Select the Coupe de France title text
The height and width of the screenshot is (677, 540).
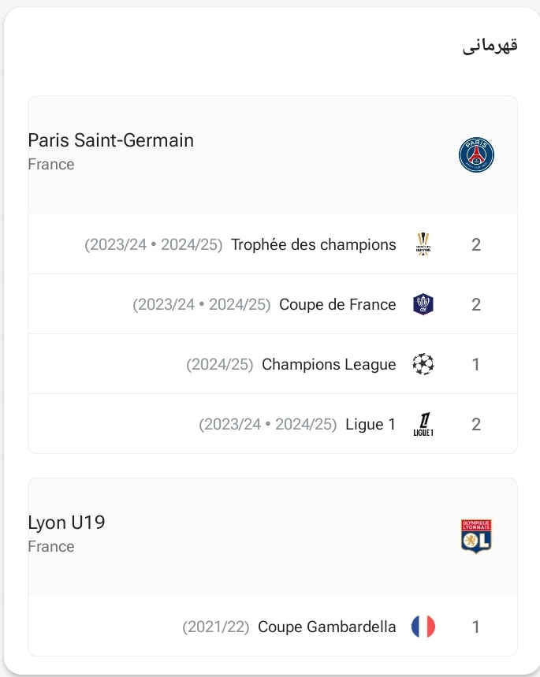coord(337,304)
